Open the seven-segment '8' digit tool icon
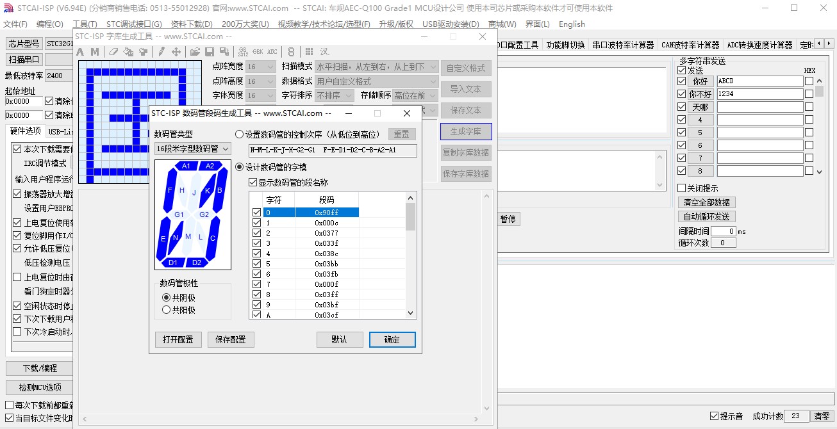The image size is (837, 429). pyautogui.click(x=291, y=52)
